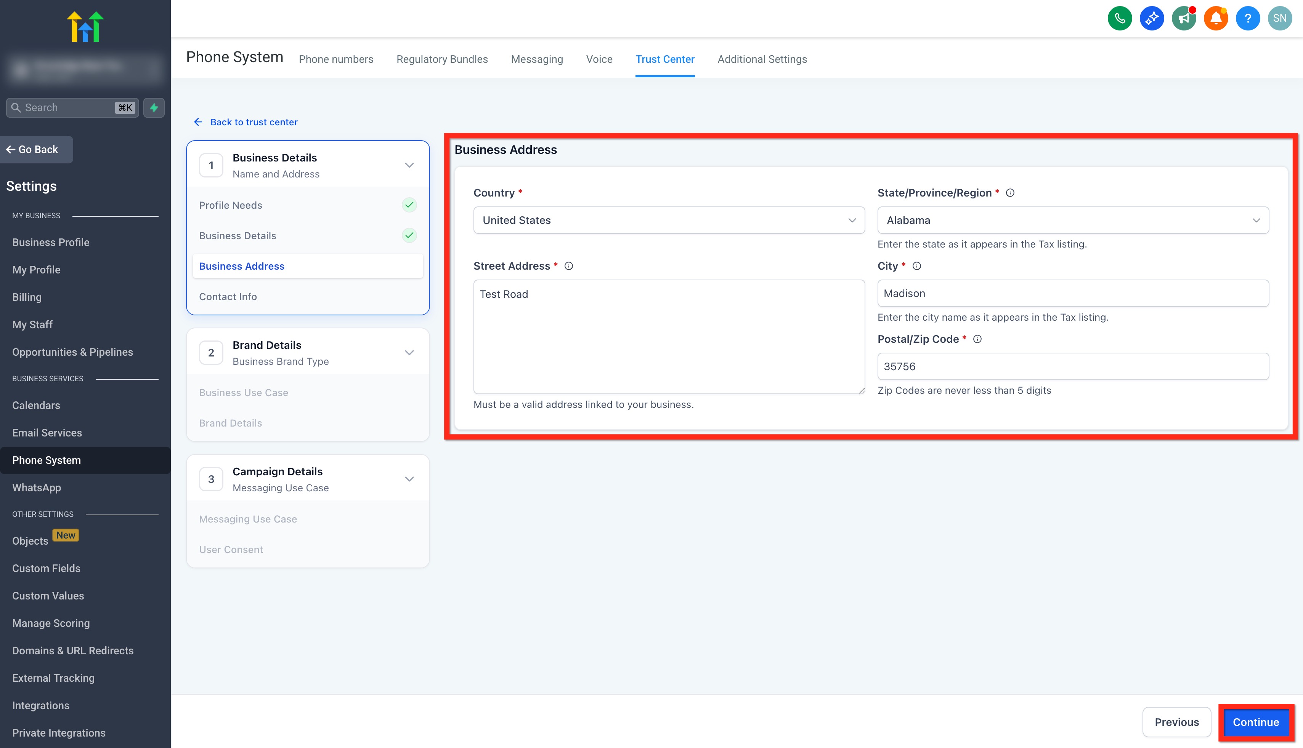Image resolution: width=1303 pixels, height=748 pixels.
Task: Click the blue help question mark icon
Action: pos(1247,19)
